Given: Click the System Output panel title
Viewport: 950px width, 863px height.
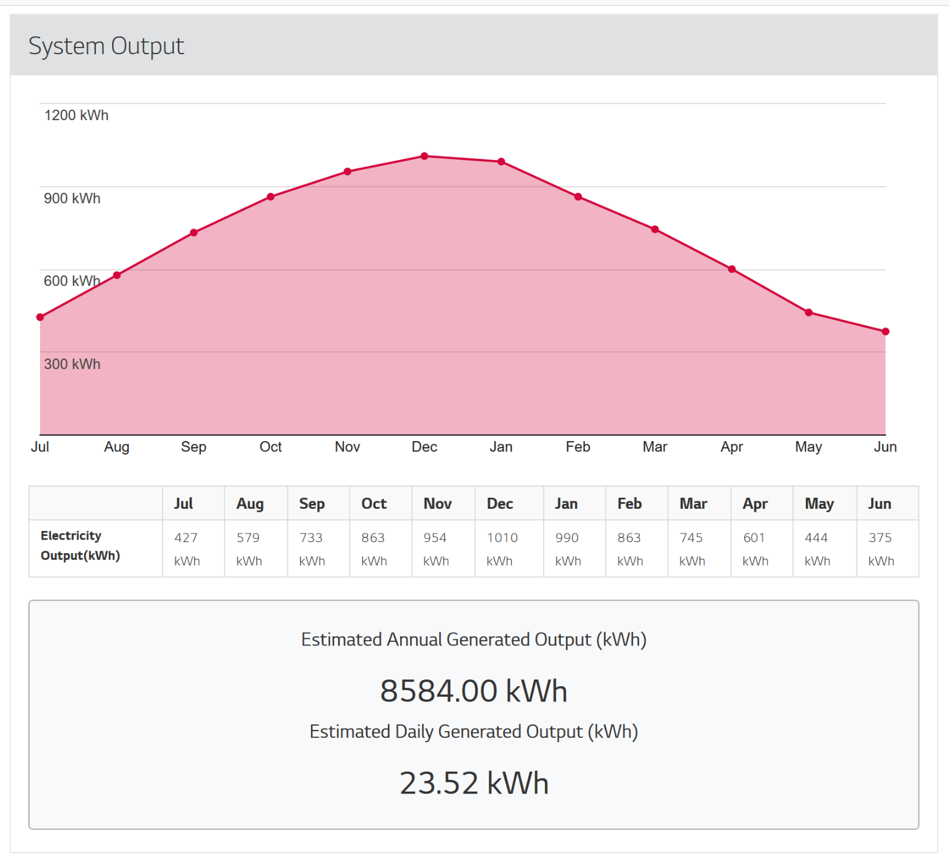Looking at the screenshot, I should (x=107, y=45).
